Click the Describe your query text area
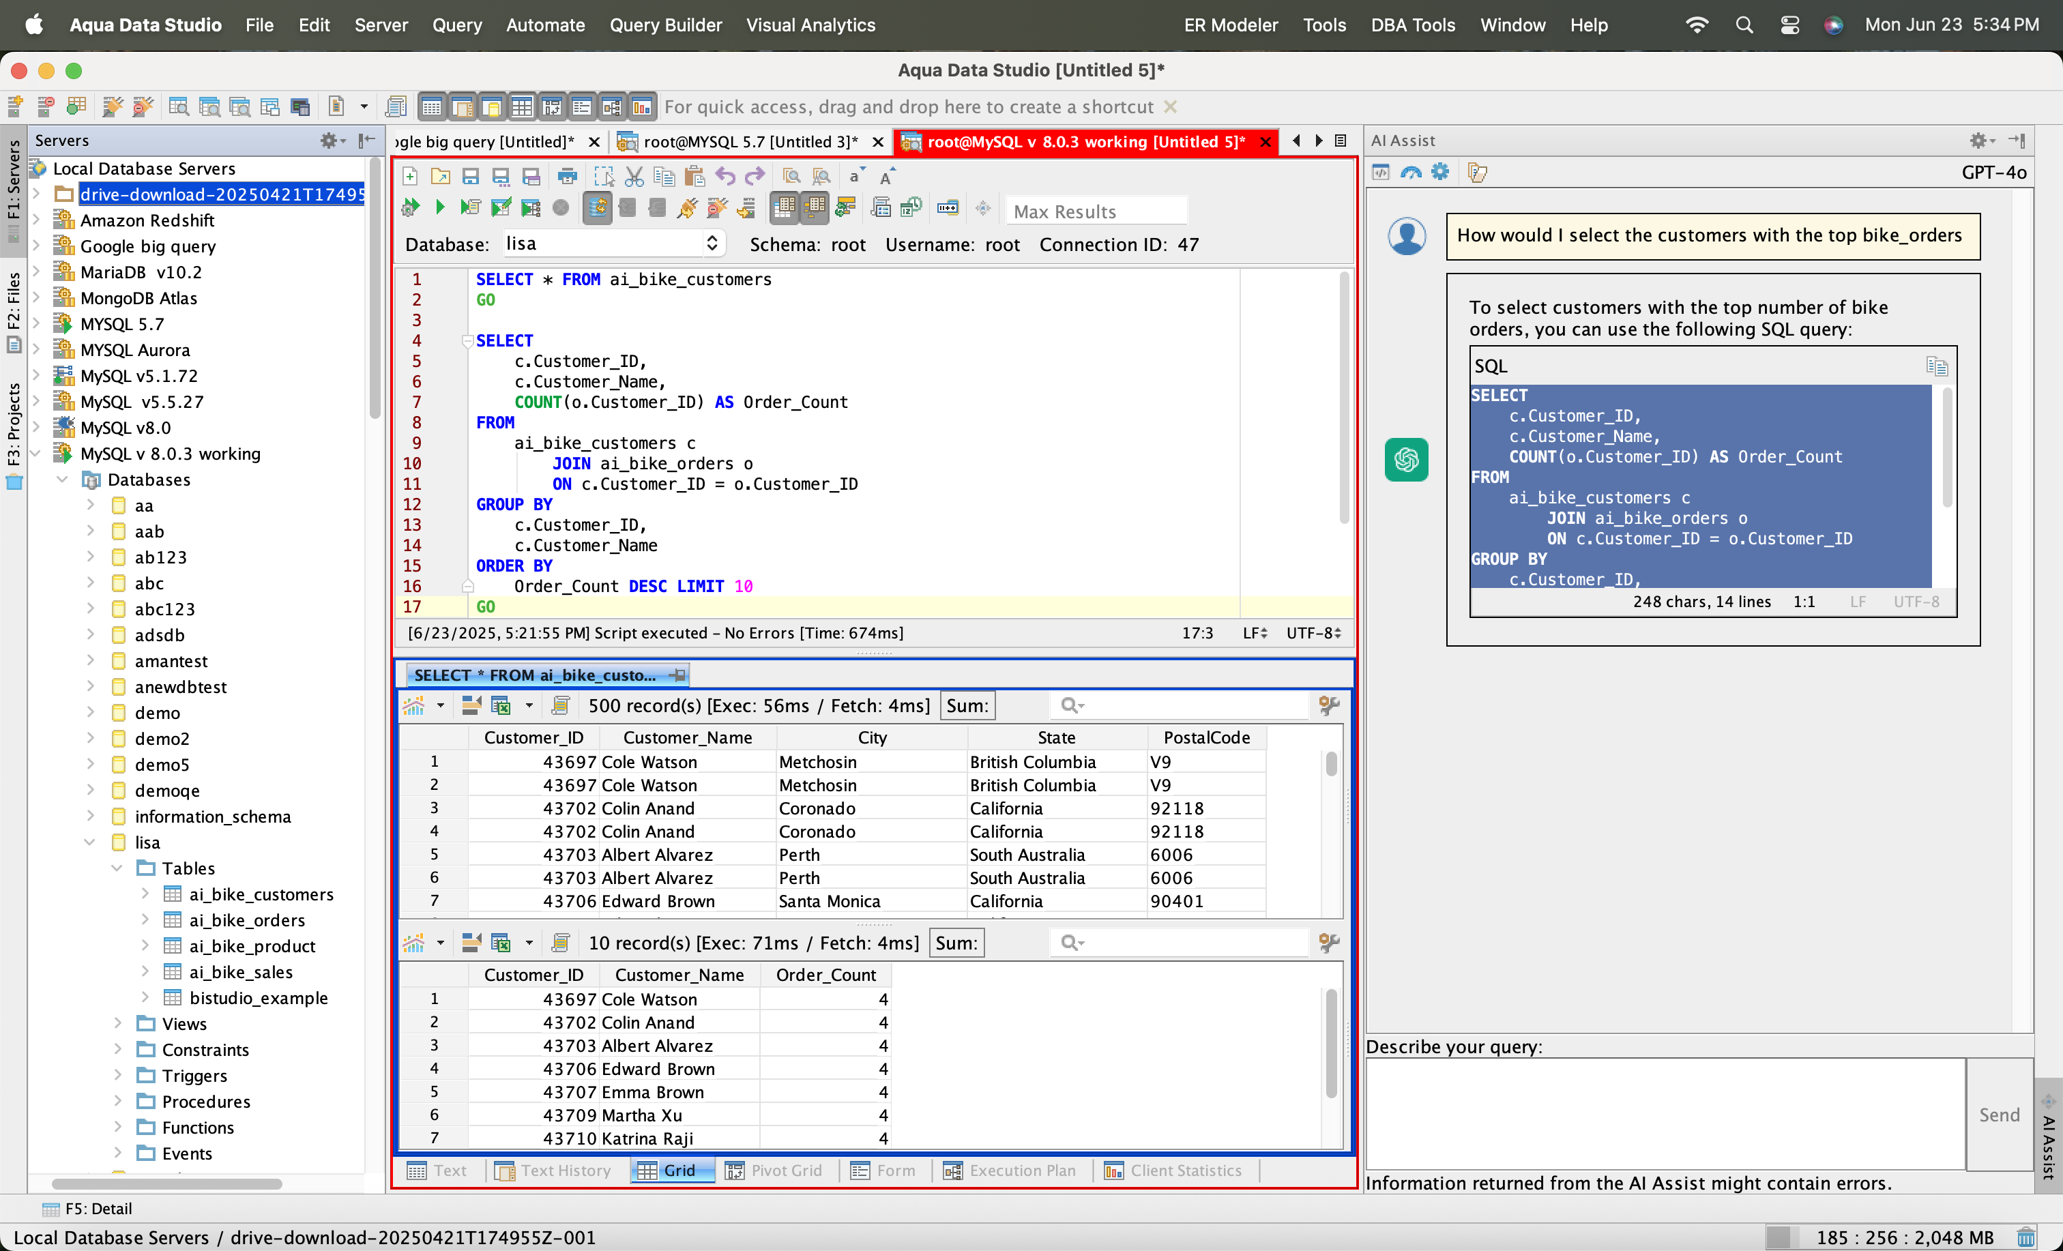Viewport: 2063px width, 1251px height. [x=1665, y=1115]
